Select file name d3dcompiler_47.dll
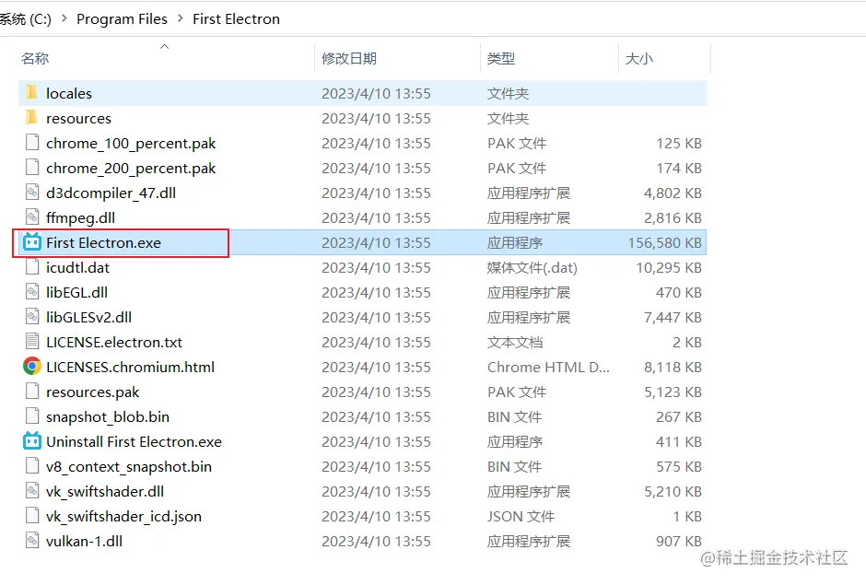 pyautogui.click(x=111, y=193)
